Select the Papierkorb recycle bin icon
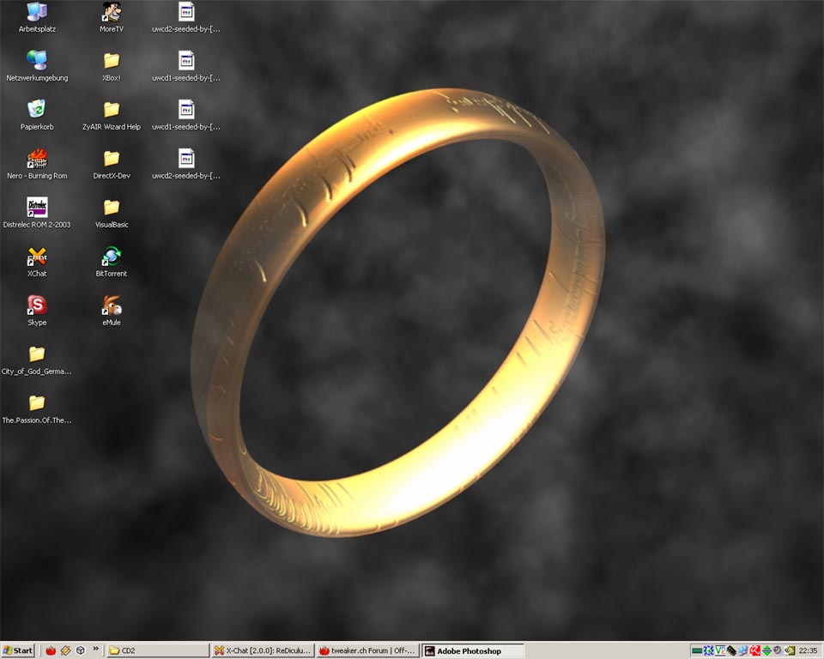The width and height of the screenshot is (824, 659). [37, 109]
